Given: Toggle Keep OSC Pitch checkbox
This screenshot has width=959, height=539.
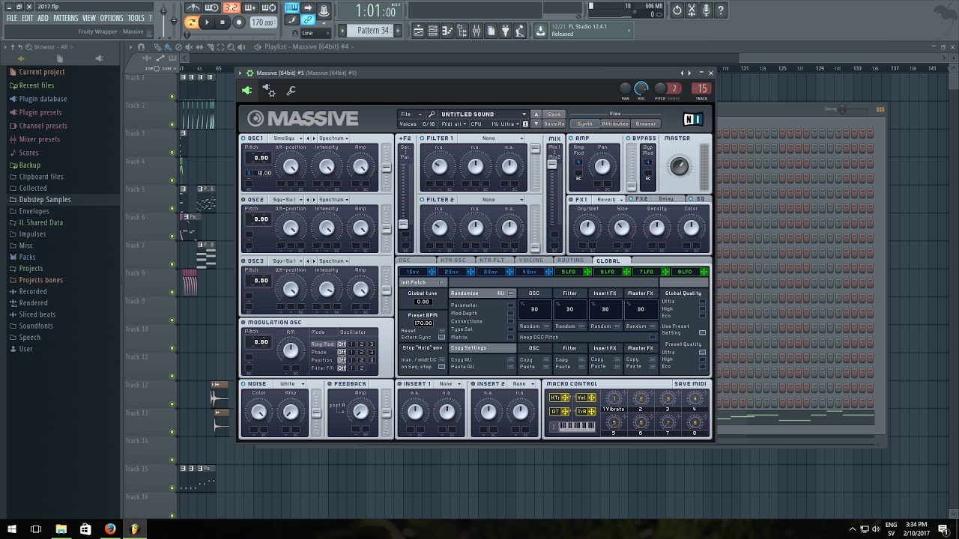Looking at the screenshot, I should tap(652, 338).
